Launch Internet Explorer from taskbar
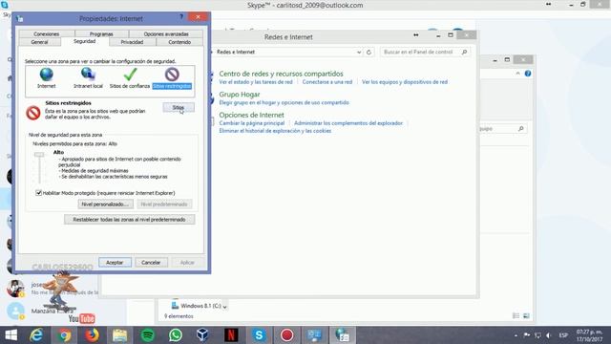 [x=36, y=335]
